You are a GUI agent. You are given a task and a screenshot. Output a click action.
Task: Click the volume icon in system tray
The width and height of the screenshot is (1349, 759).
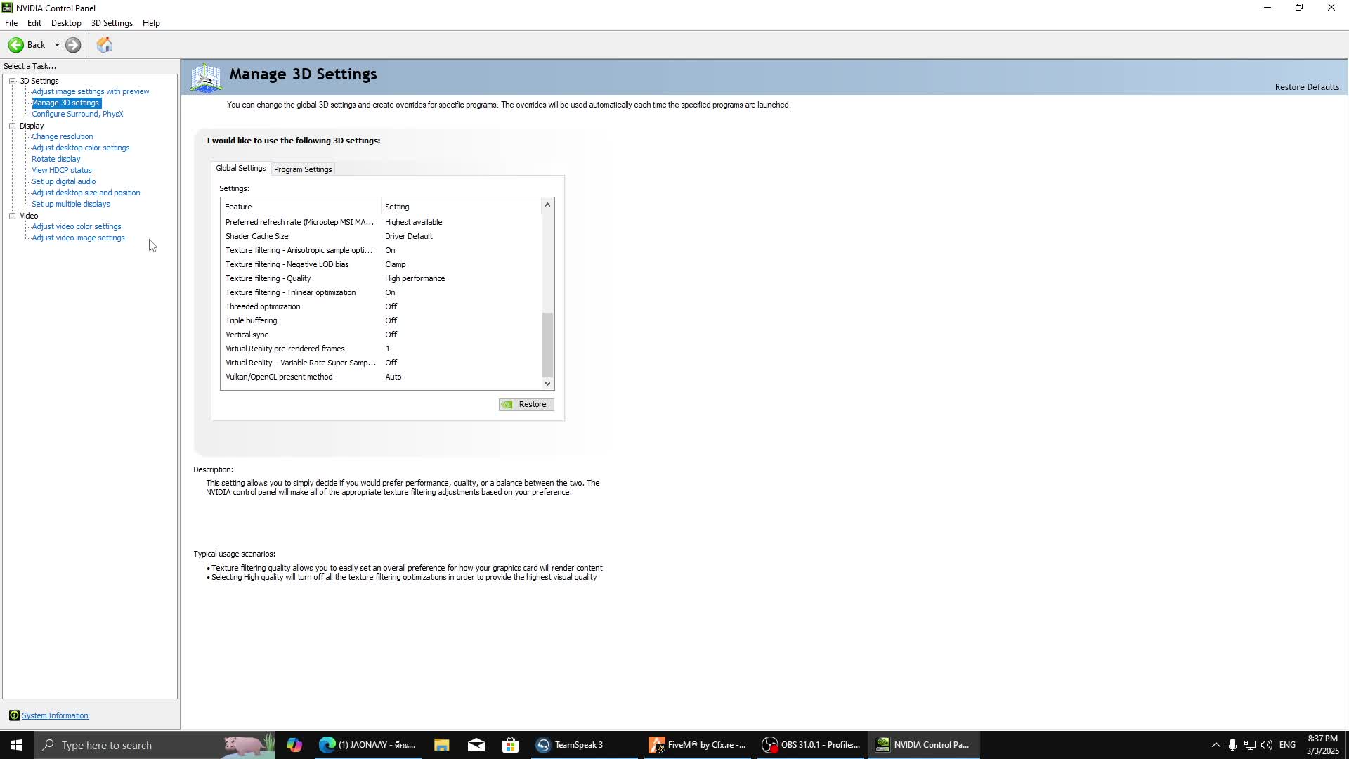1266,745
